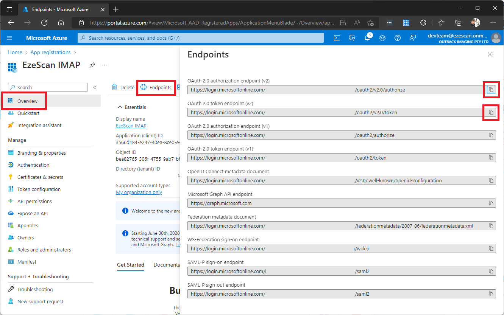The height and width of the screenshot is (315, 504).
Task: Open Certificates & secrets menu item
Action: point(40,177)
